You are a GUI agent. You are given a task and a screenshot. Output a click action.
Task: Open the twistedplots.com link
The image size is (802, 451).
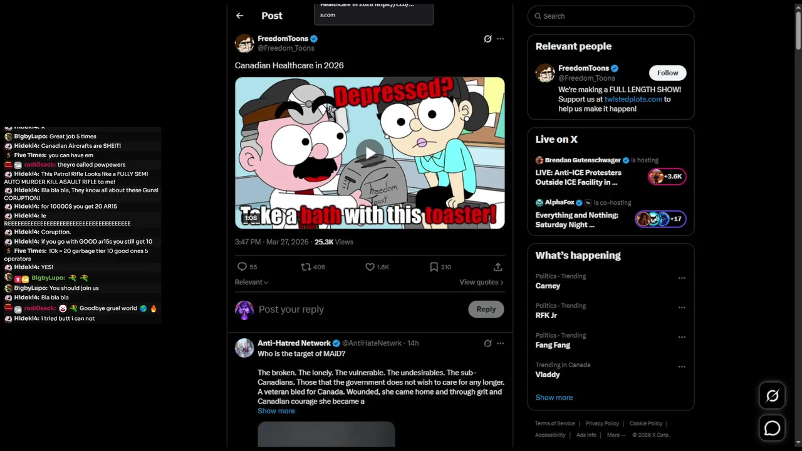[633, 99]
